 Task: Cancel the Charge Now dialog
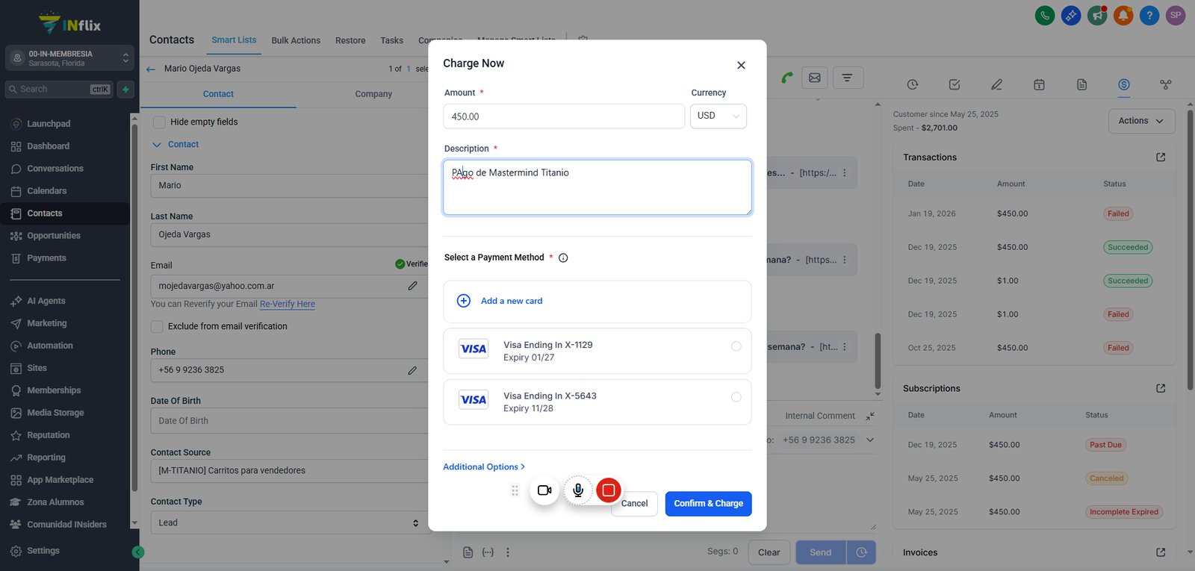point(635,504)
